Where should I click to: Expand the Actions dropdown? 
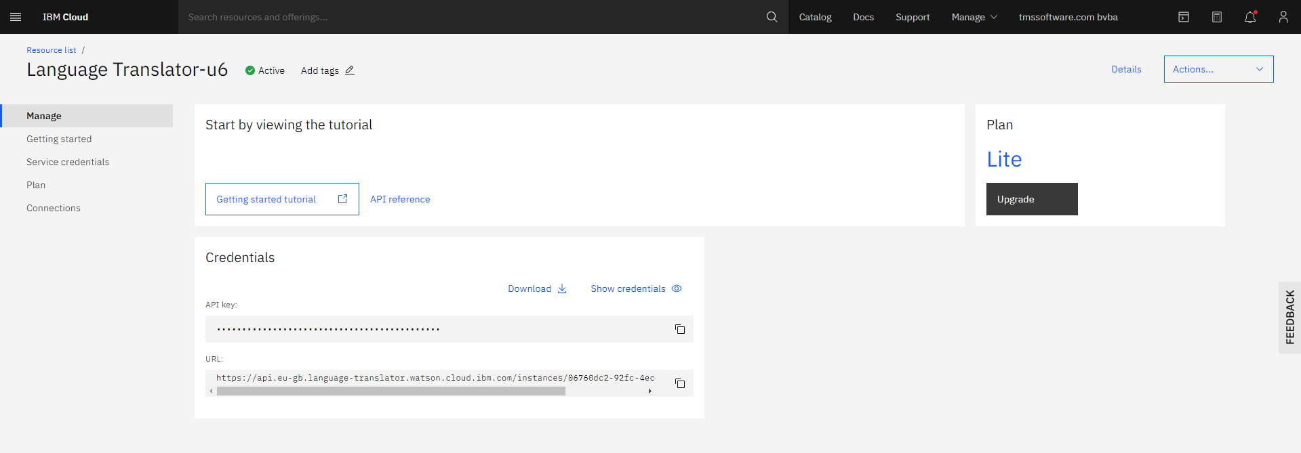coord(1218,69)
